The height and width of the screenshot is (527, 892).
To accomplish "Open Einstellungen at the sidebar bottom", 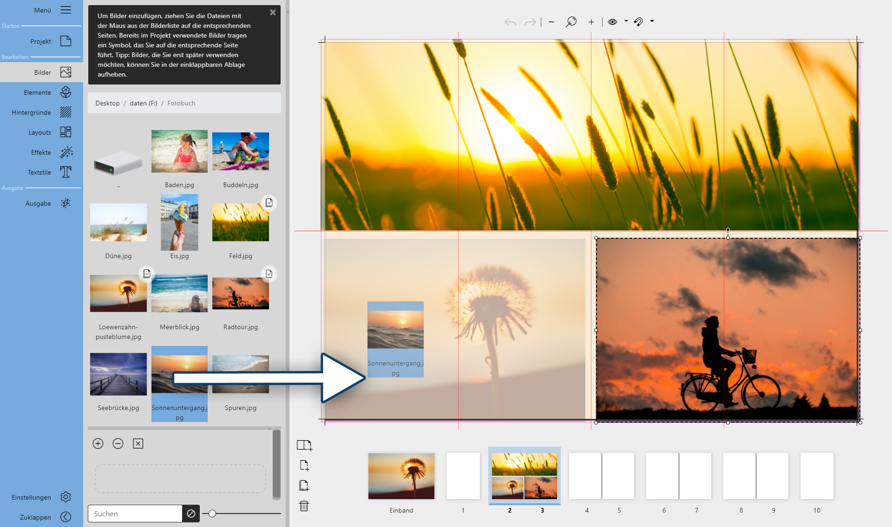I will pos(66,497).
